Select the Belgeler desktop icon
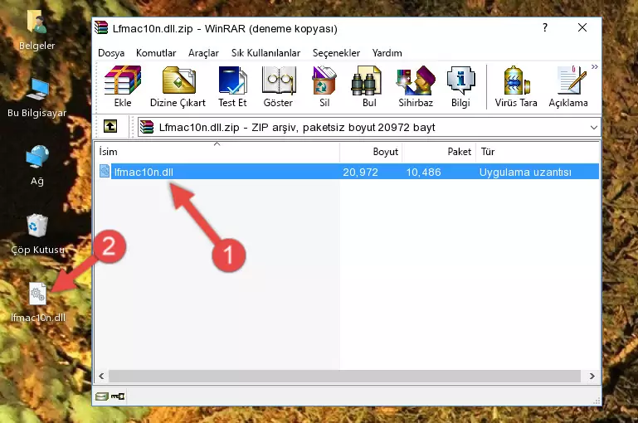The image size is (638, 423). [37, 31]
